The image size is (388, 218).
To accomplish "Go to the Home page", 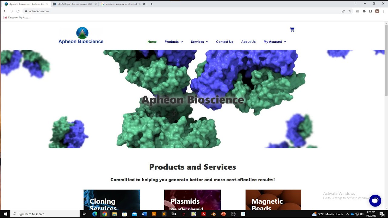I will (152, 42).
